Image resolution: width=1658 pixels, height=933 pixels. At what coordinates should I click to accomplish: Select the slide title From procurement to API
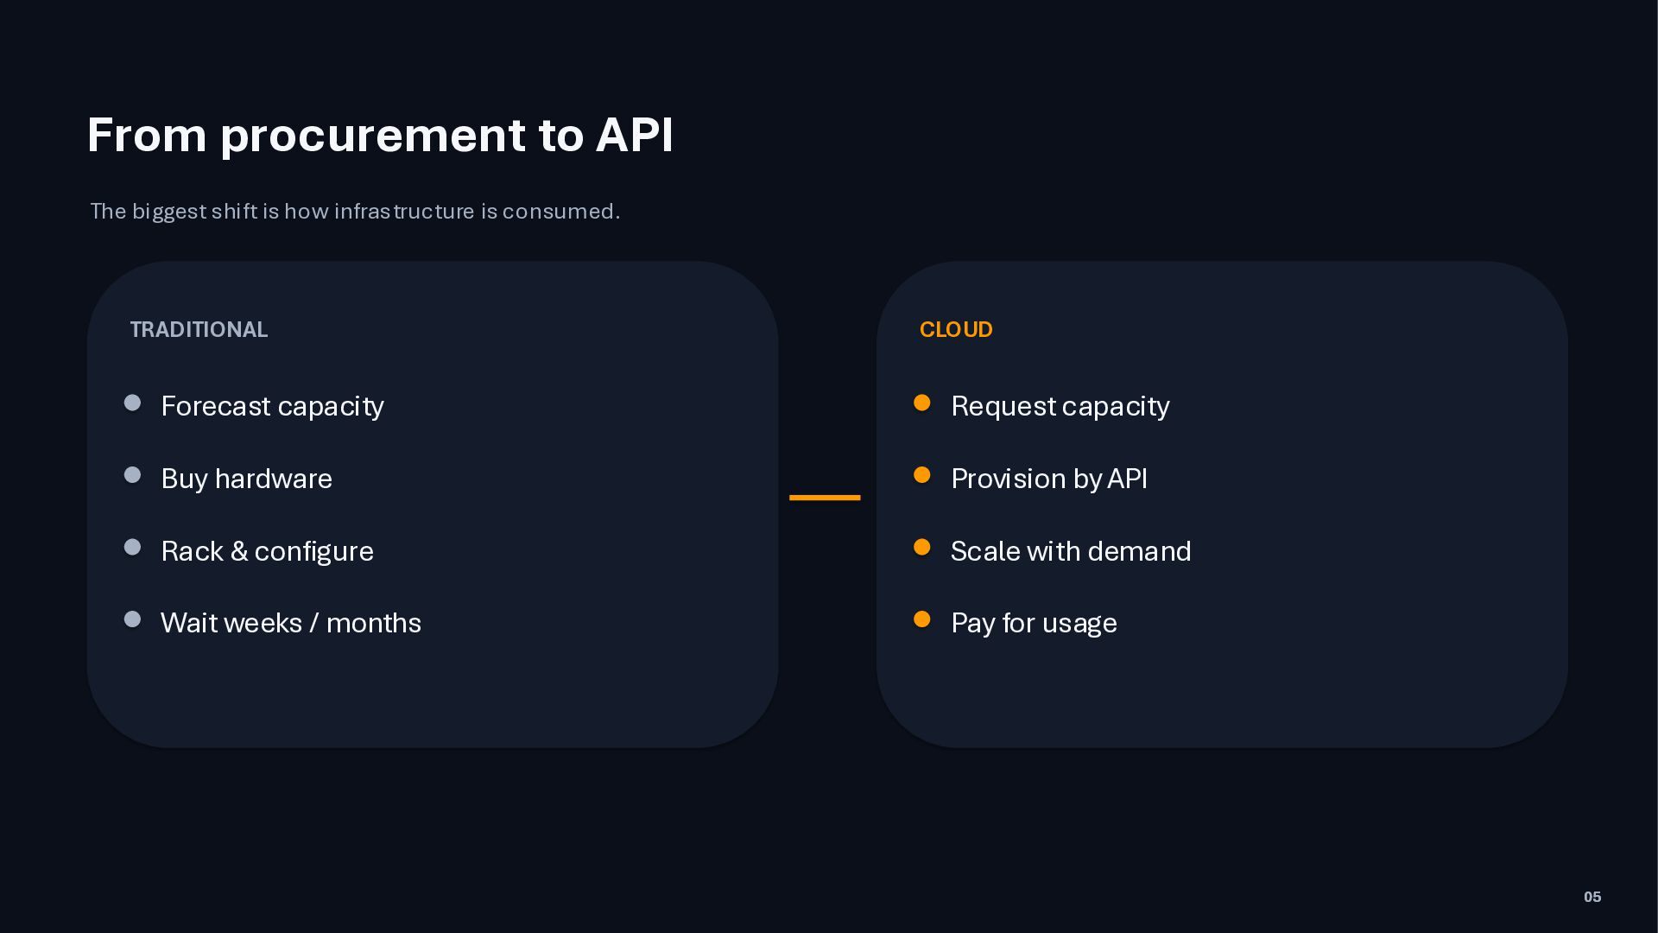[x=380, y=136]
